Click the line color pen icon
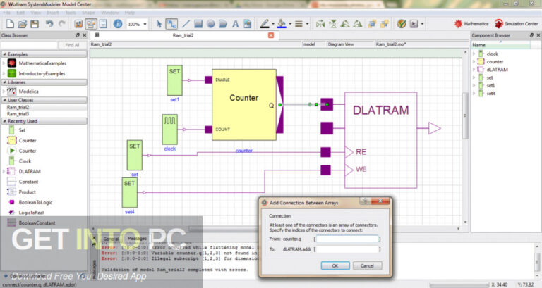Image resolution: width=542 pixels, height=288 pixels. point(265,24)
